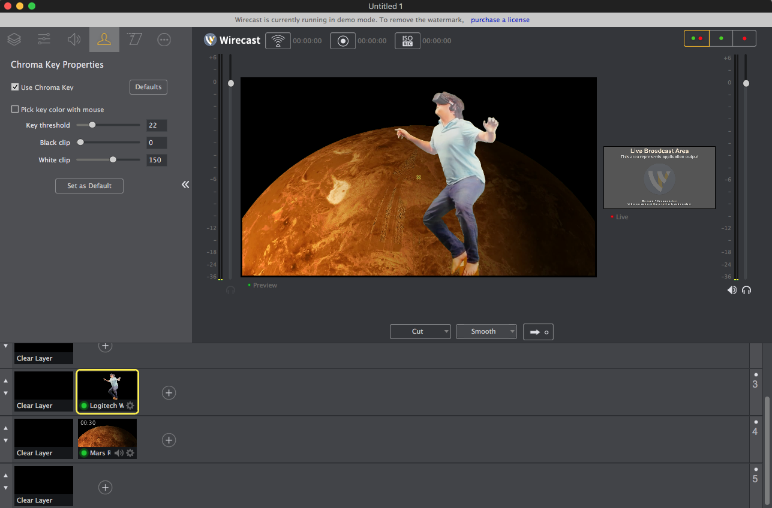Select Clear Layer on layer 3
The image size is (772, 508).
44,392
